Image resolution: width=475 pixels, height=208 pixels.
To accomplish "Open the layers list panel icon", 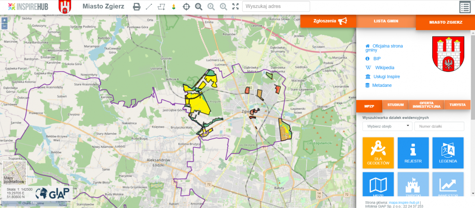I will 465,7.
